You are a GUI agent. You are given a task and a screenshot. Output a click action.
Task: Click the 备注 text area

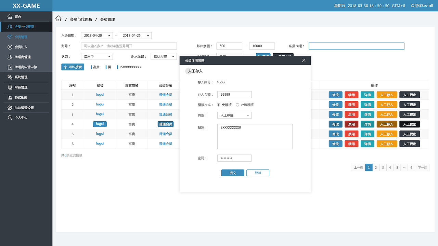(255, 137)
